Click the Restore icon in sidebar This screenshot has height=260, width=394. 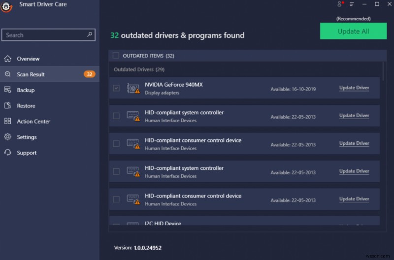pos(7,105)
